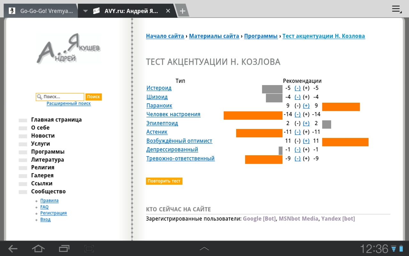
Task: Open the Параноик type link
Action: pyautogui.click(x=159, y=106)
